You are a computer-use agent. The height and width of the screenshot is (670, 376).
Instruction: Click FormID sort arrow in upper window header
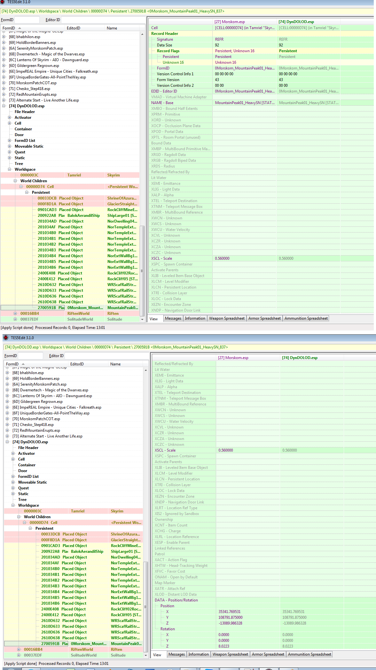click(x=20, y=28)
